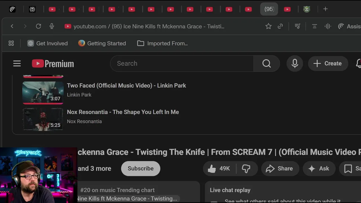Subscribe to the channel
Viewport: 361px width, 203px height.
140,168
